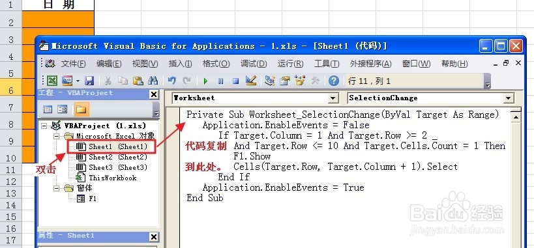
Task: Open the Object Browser toolbar icon
Action: click(x=300, y=81)
